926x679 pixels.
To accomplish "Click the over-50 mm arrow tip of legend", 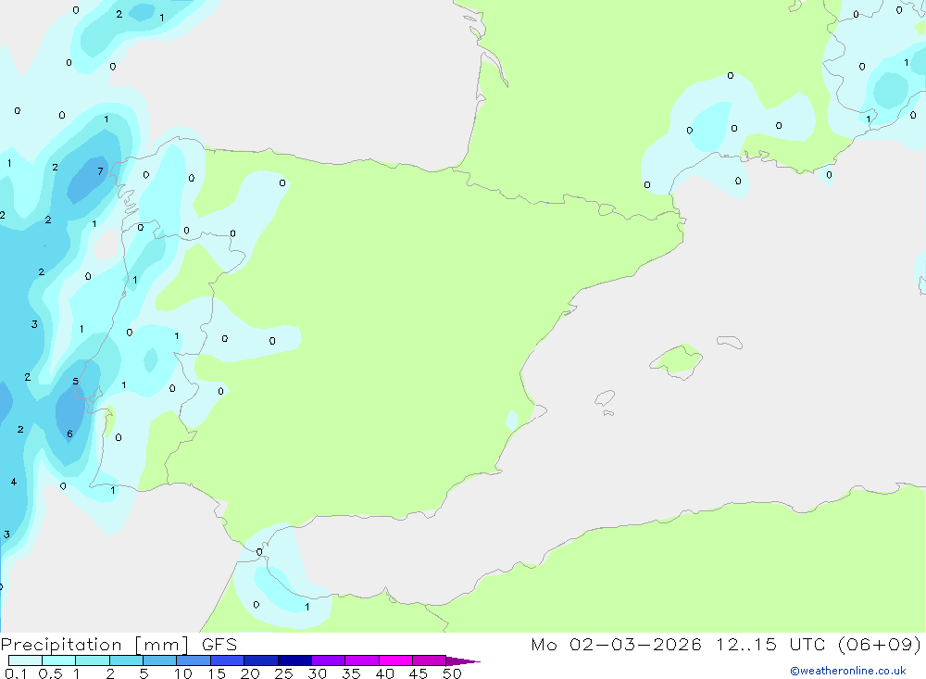I will coord(463,661).
